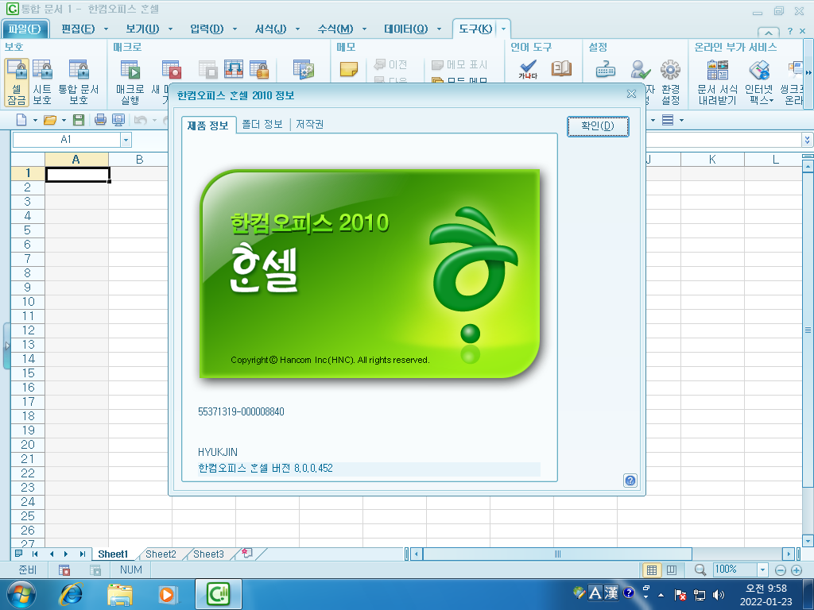
Task: Click the macro record icon in status bar
Action: click(x=64, y=570)
